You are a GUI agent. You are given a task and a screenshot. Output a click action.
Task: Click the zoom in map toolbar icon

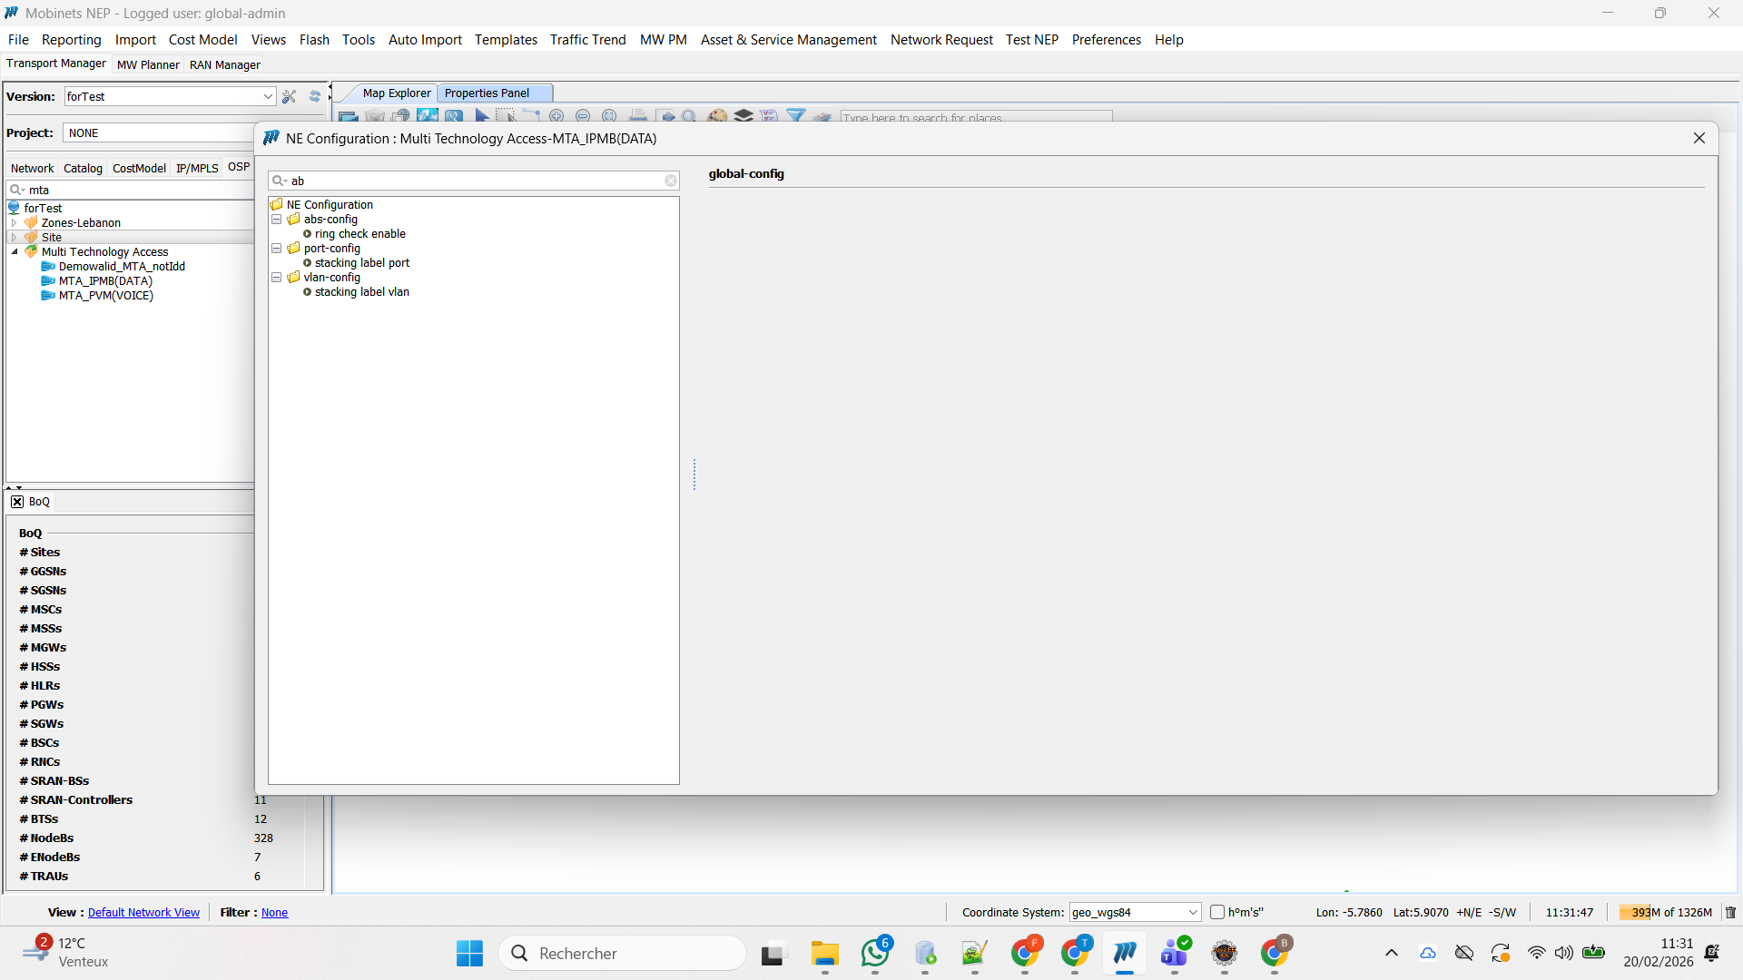click(556, 116)
